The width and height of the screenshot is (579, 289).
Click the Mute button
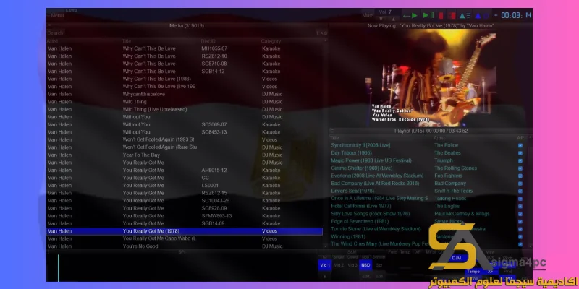[368, 15]
